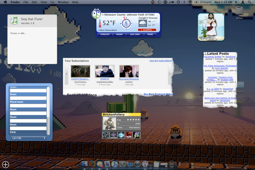Screen dimensions: 255x170
Task: Click the colorful gears game badge
Action: 136,135
